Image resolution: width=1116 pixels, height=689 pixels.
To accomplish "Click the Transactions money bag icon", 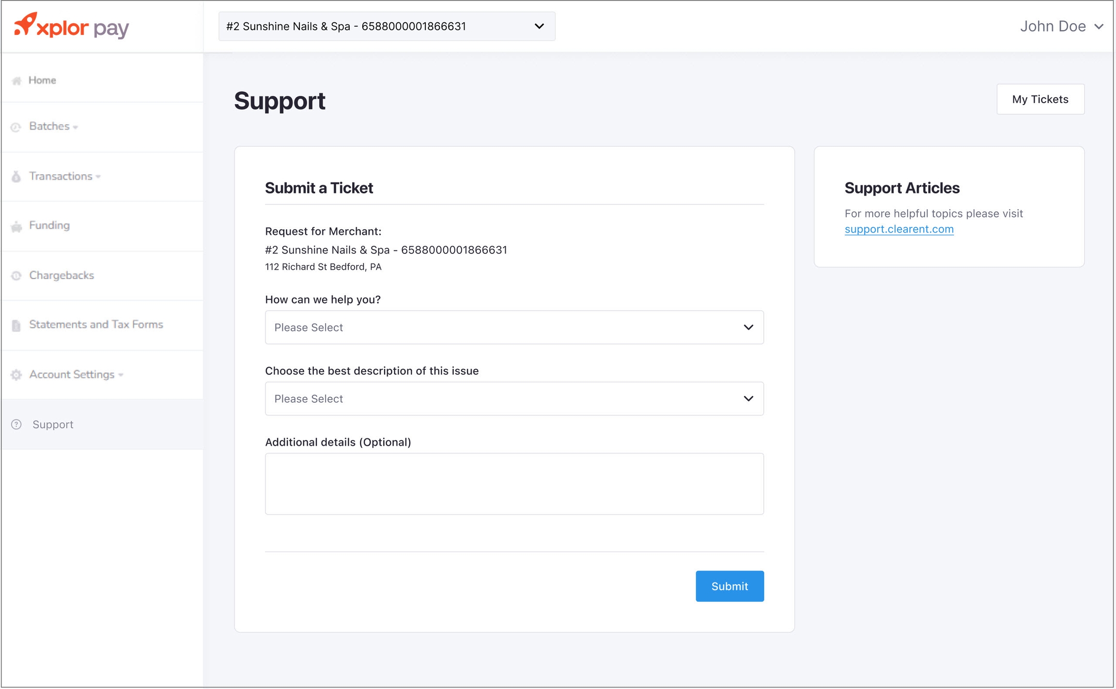I will click(x=16, y=177).
